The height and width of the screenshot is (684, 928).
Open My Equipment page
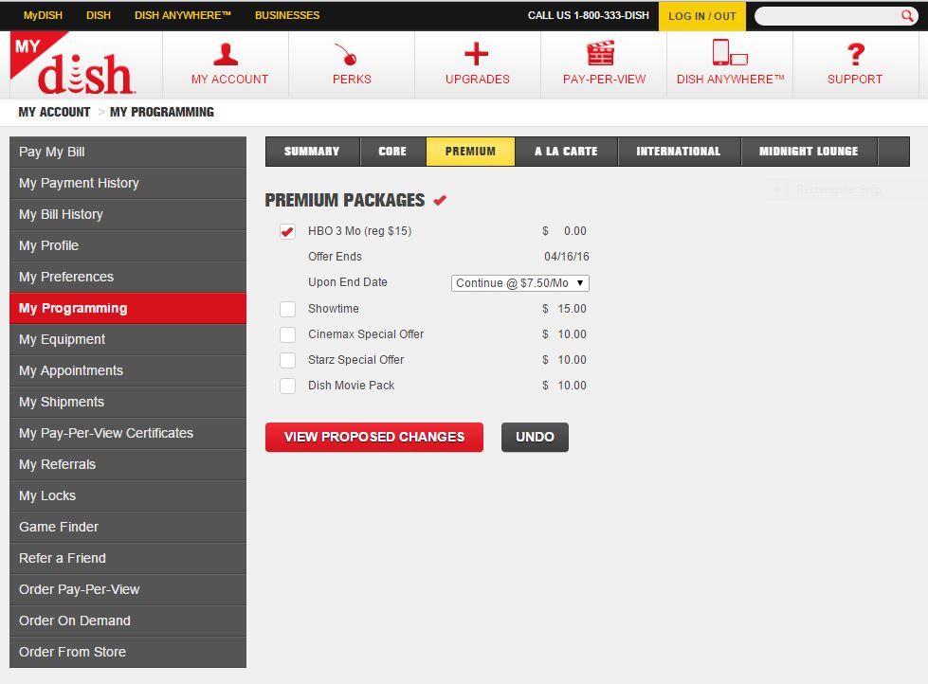click(x=128, y=340)
